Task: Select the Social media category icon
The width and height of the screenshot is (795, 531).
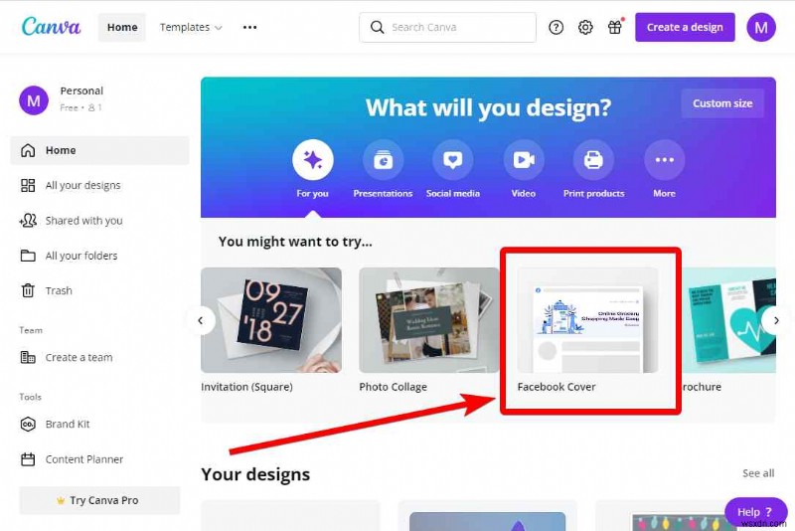Action: click(x=453, y=160)
